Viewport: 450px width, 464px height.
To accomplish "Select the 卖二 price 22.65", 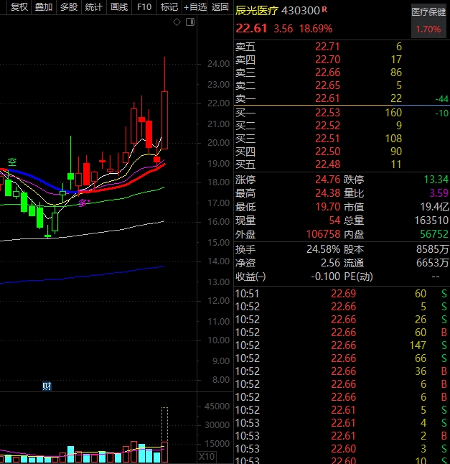I will pos(327,85).
